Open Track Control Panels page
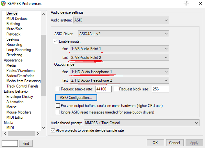 [x=22, y=86]
